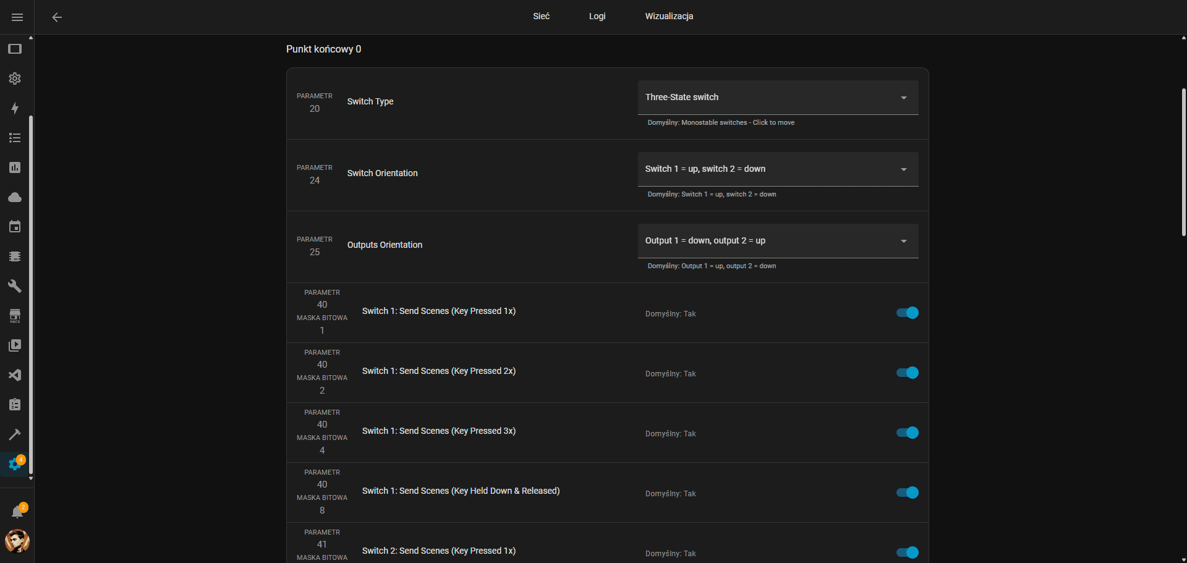Open the user profile avatar
1187x563 pixels.
17,541
